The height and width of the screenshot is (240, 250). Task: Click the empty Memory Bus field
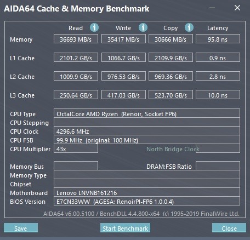pos(76,166)
